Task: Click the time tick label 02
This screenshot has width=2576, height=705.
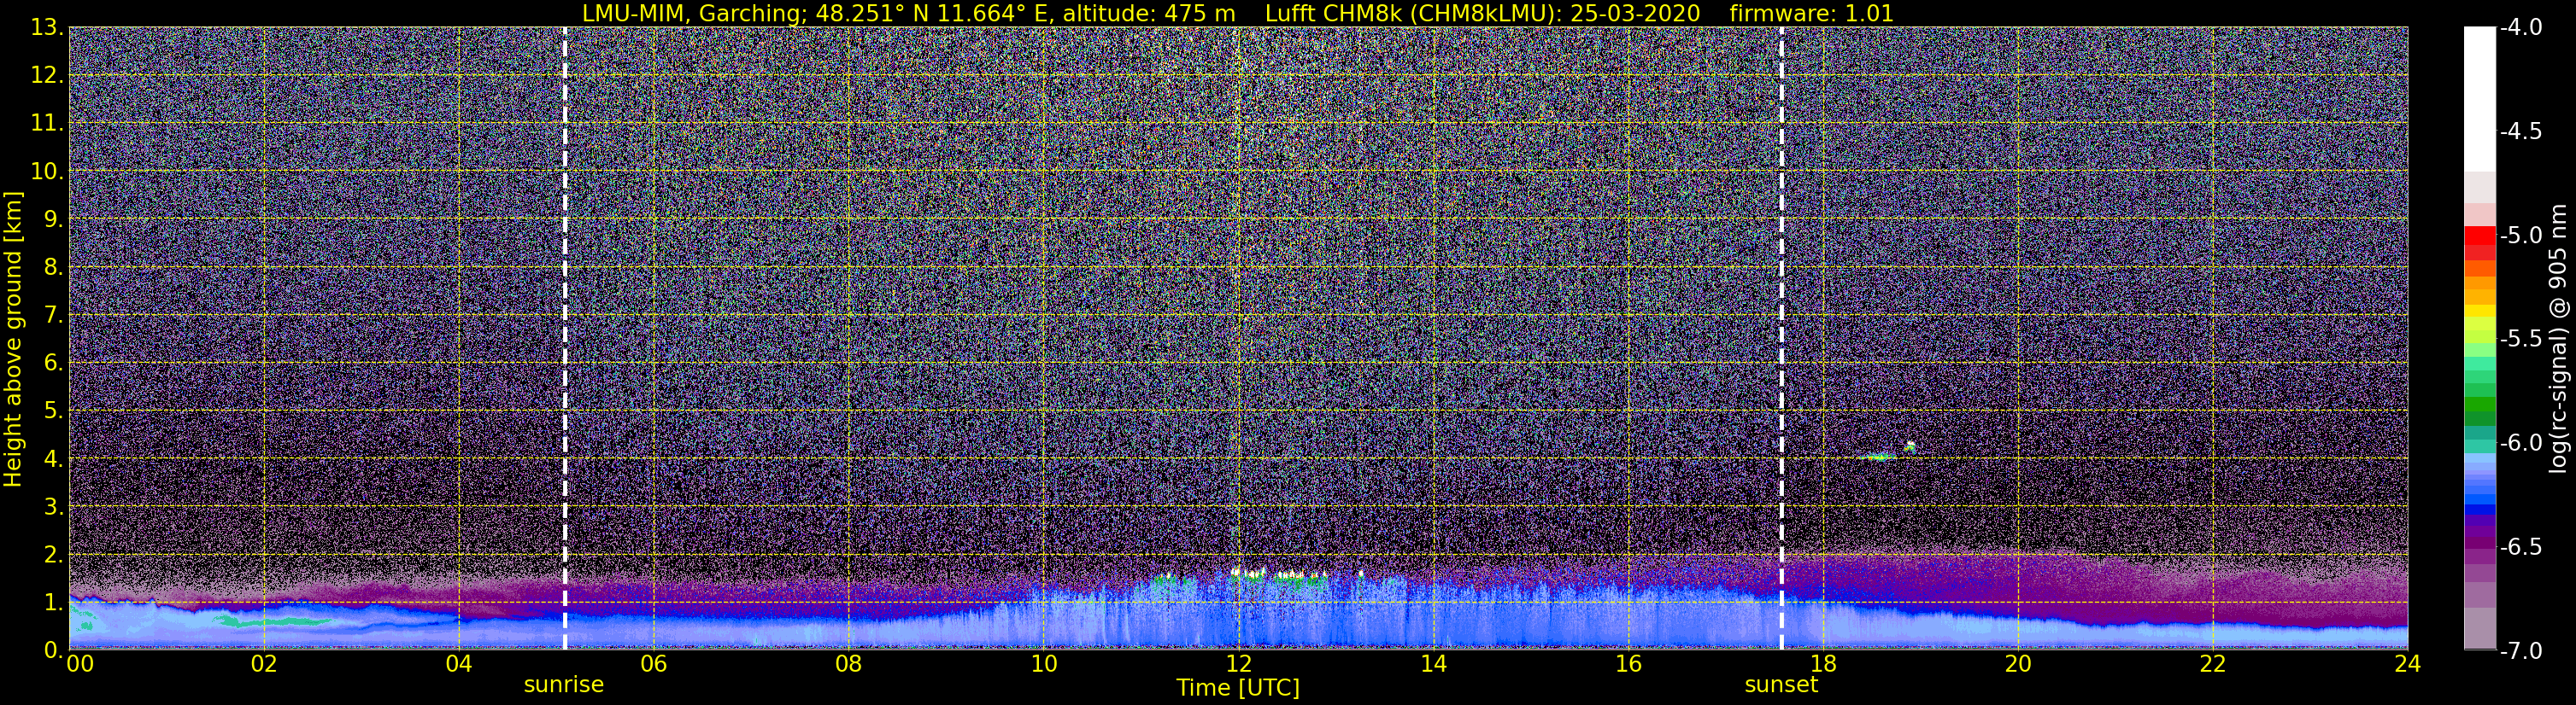Action: (263, 664)
